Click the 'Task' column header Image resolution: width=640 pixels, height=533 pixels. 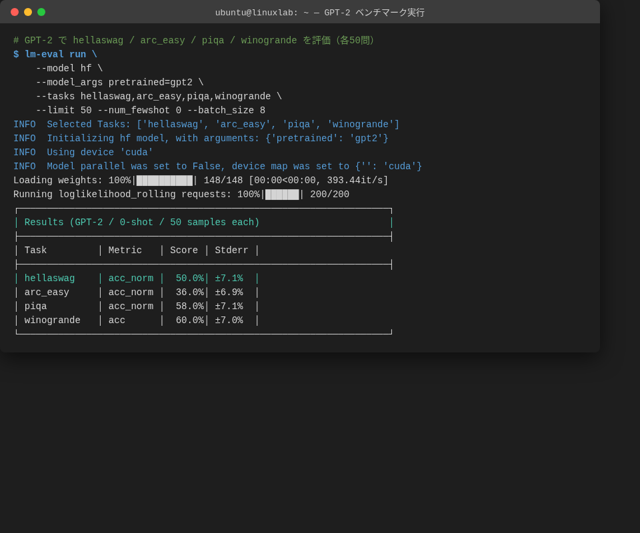[x=35, y=251]
